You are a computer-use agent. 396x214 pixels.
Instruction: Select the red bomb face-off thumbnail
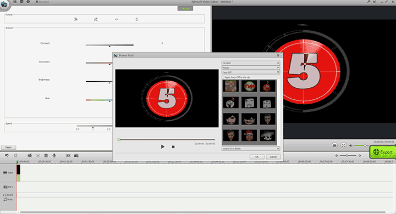267,86
